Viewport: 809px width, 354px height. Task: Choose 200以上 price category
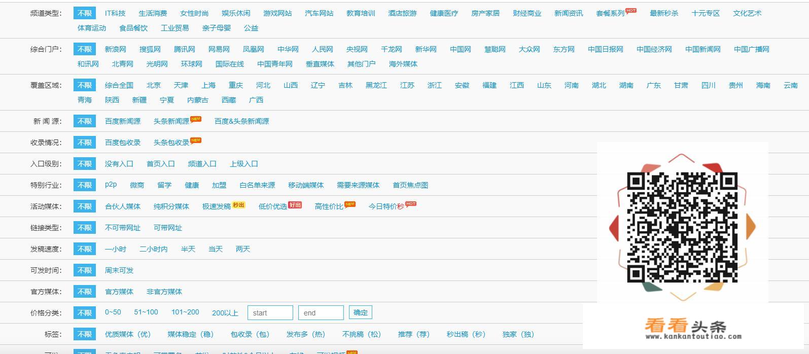(x=225, y=313)
